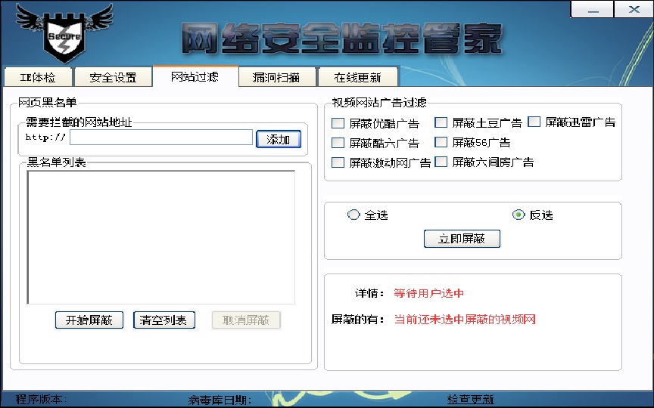Click the 开始屏蔽 button

(x=89, y=320)
